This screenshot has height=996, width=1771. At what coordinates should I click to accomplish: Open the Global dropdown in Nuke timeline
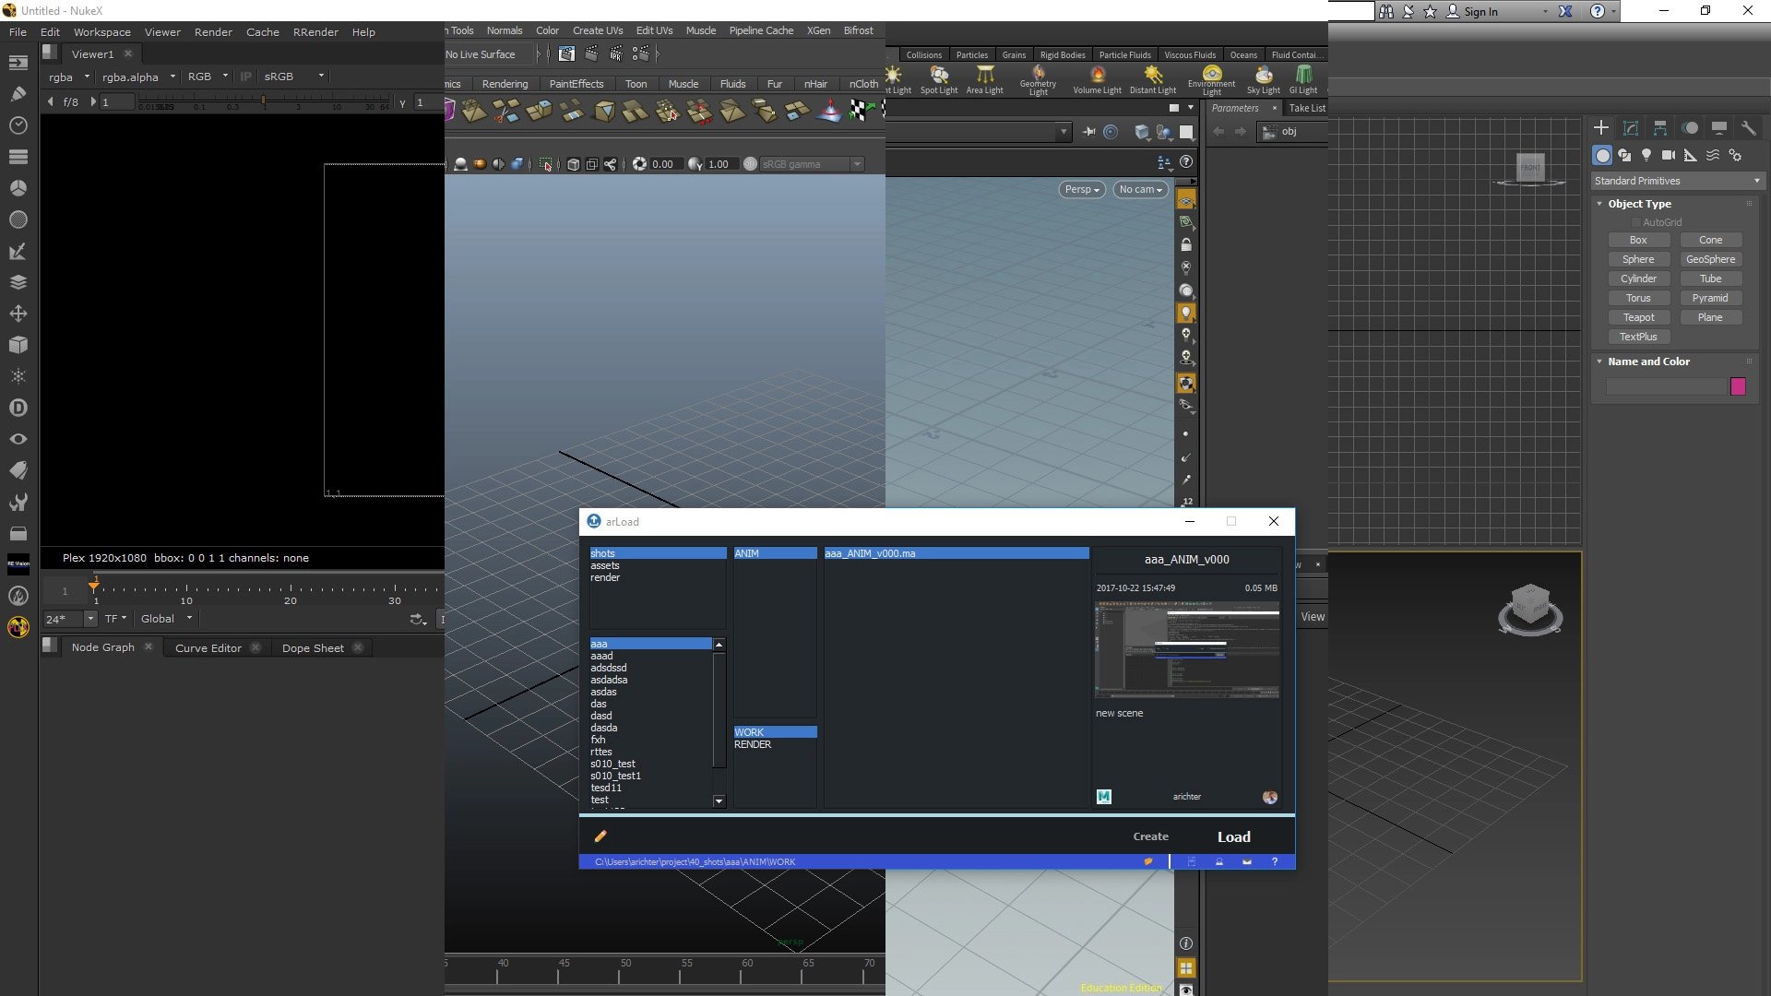pos(166,619)
